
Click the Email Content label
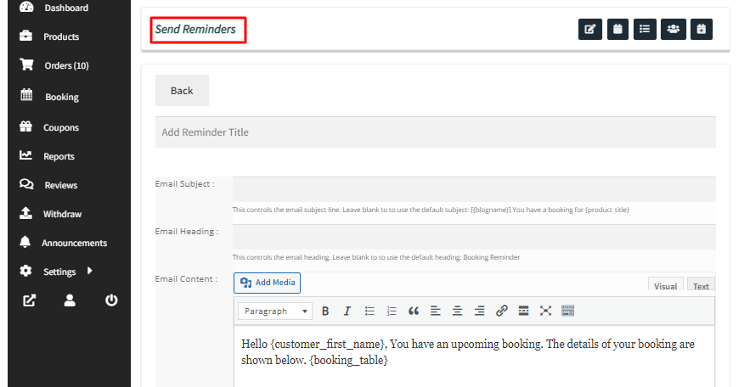point(186,279)
